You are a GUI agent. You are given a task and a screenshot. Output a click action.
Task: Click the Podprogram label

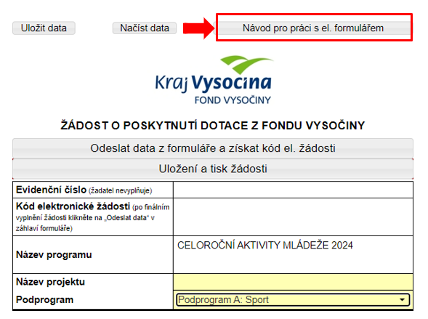click(x=44, y=299)
